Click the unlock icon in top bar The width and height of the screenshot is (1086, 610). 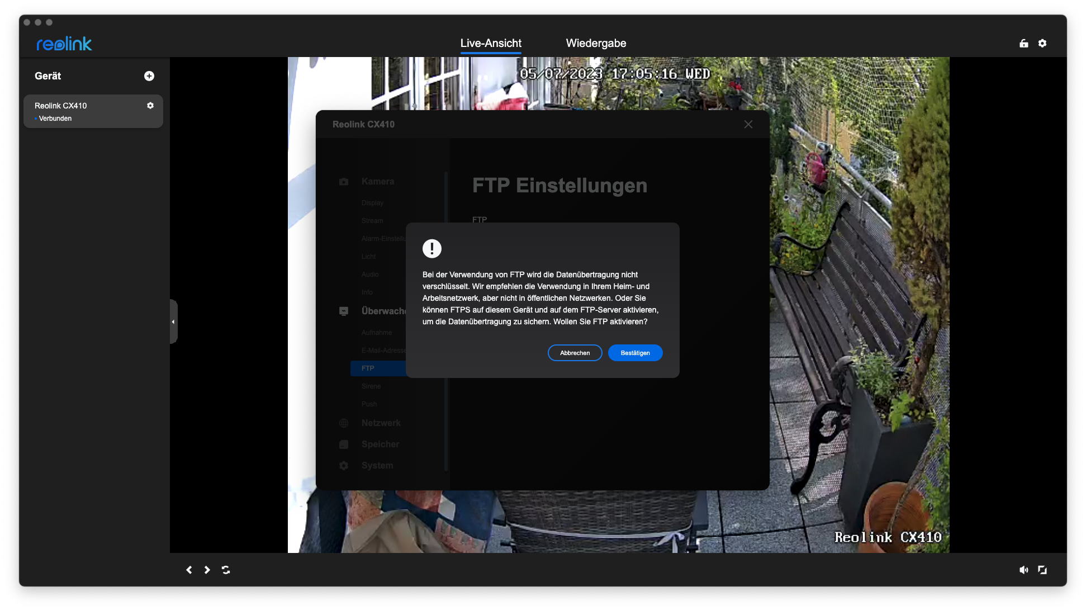point(1023,44)
